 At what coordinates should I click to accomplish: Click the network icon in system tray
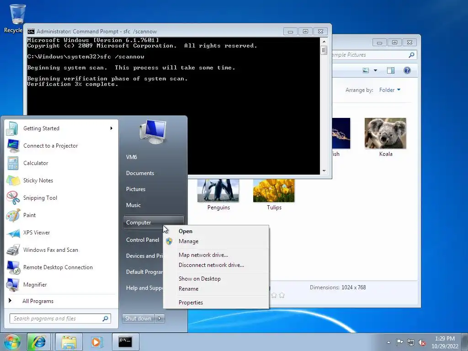[411, 342]
